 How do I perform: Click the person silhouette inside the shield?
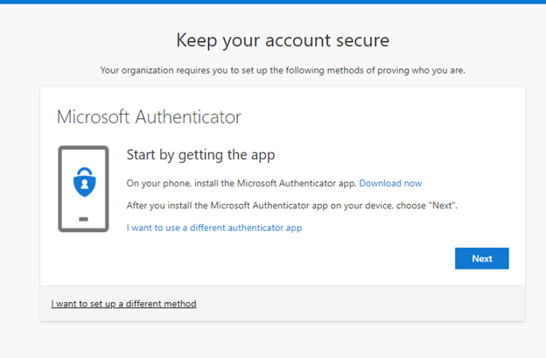(x=85, y=184)
